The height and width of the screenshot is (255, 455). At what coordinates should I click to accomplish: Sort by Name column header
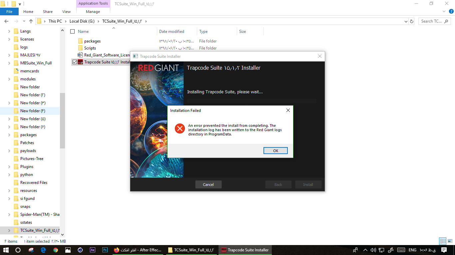(x=83, y=32)
